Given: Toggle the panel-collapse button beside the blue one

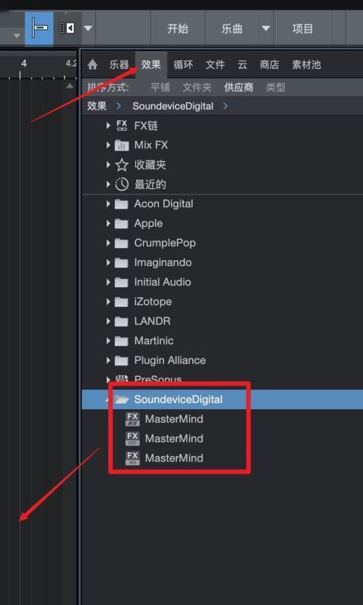Looking at the screenshot, I should 67,28.
